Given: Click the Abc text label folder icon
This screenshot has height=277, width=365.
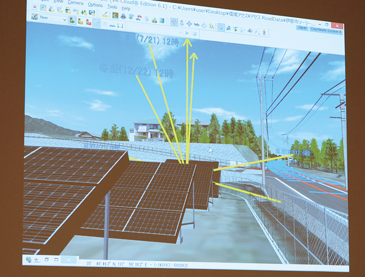Looking at the screenshot, I should click(75, 11).
